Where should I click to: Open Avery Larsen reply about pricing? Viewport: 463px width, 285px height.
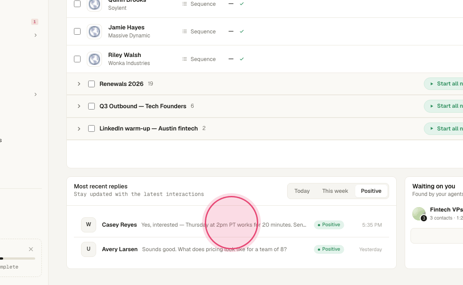click(215, 249)
